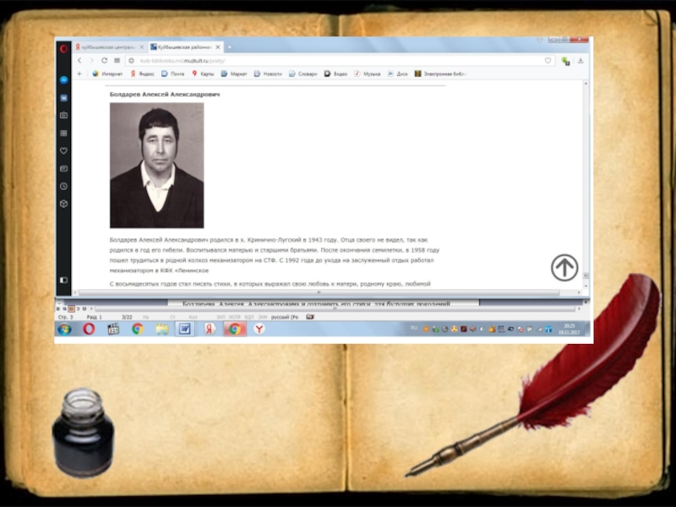
Task: Open the Интернет bookmark
Action: pyautogui.click(x=108, y=74)
